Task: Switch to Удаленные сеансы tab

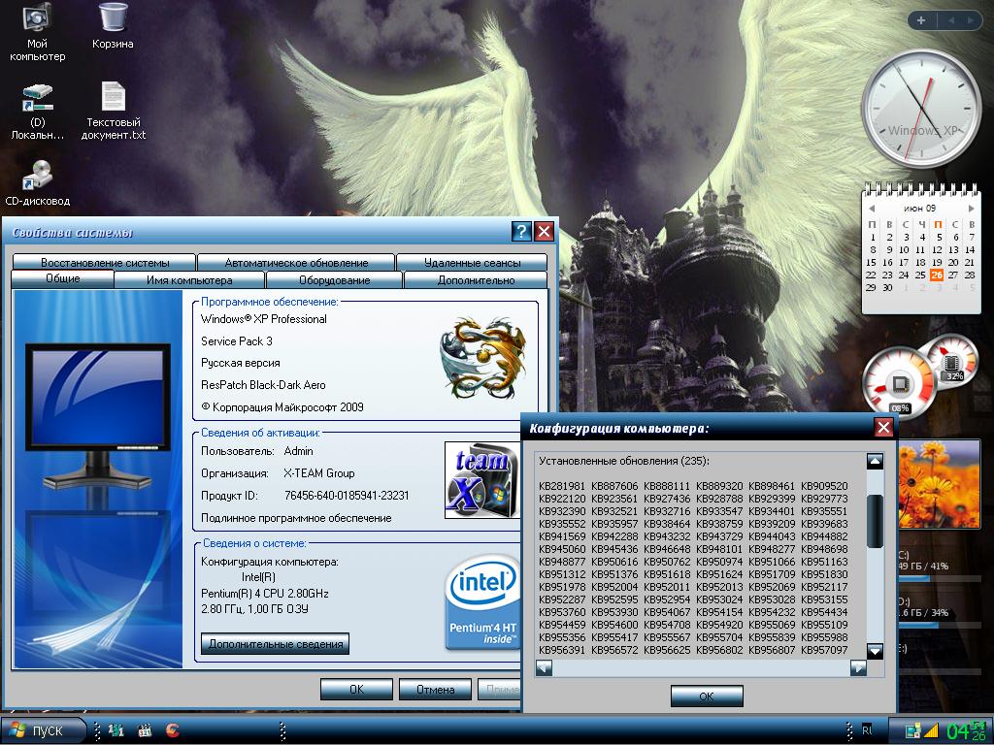Action: (473, 262)
